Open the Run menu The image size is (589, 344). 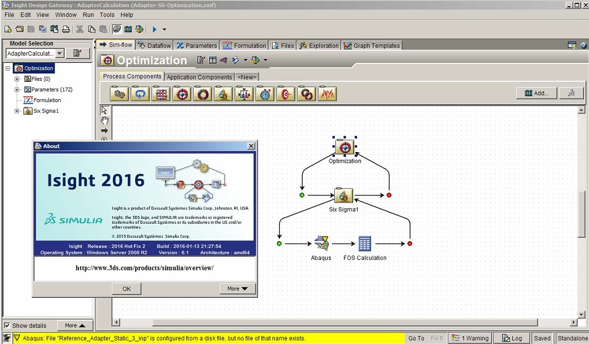point(88,14)
